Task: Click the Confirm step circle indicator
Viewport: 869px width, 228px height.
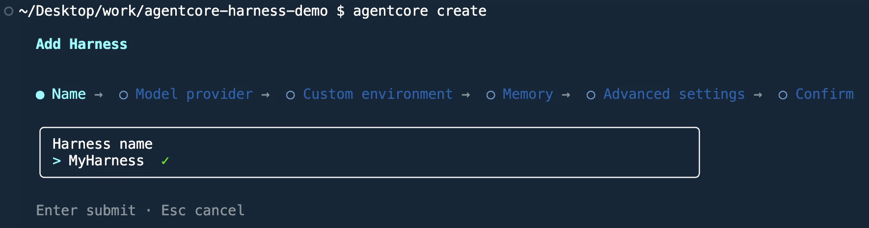Action: click(783, 95)
